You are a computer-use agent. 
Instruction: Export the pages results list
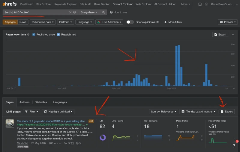pyautogui.click(x=226, y=112)
